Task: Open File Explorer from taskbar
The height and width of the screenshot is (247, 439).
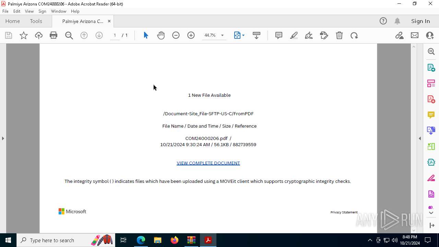Action: [x=157, y=240]
